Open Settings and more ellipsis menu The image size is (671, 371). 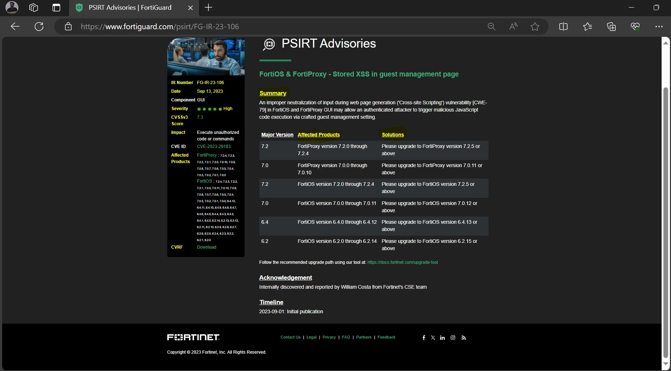(659, 26)
